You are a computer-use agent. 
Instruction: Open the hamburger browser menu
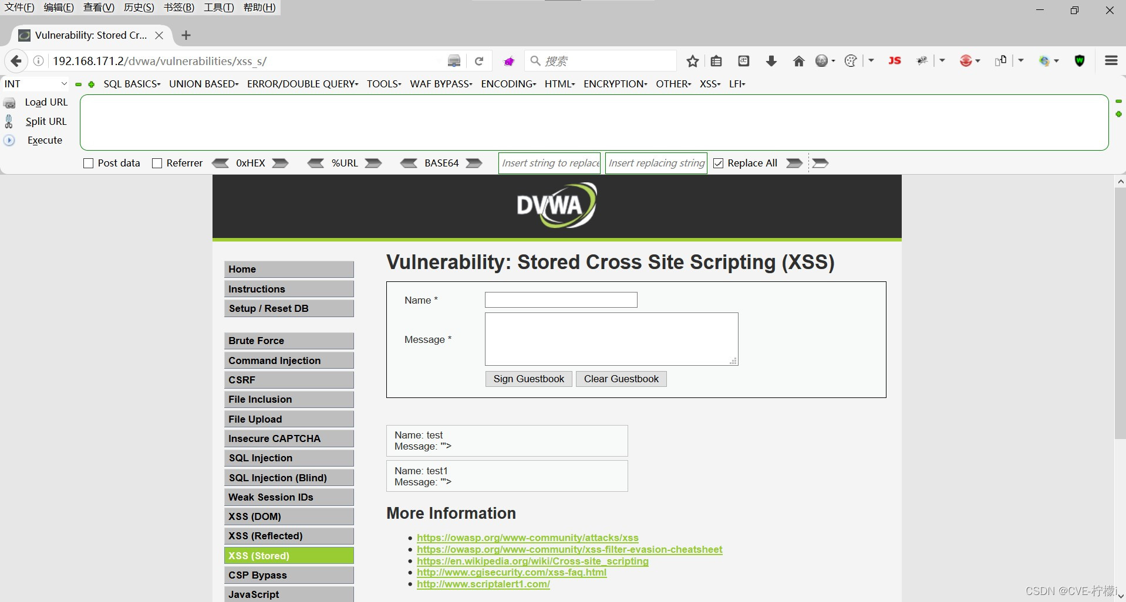[x=1111, y=60]
